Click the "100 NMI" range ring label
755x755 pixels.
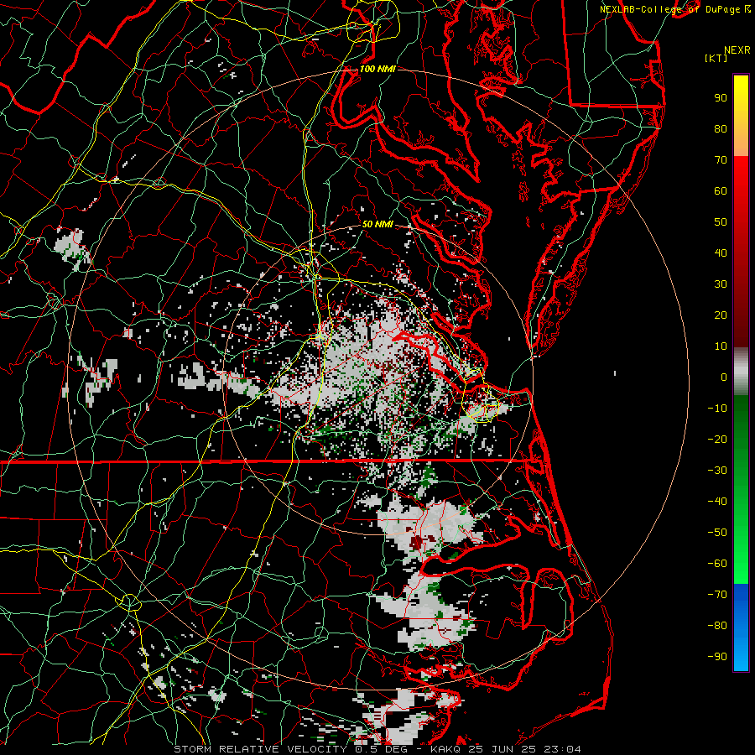pos(378,69)
